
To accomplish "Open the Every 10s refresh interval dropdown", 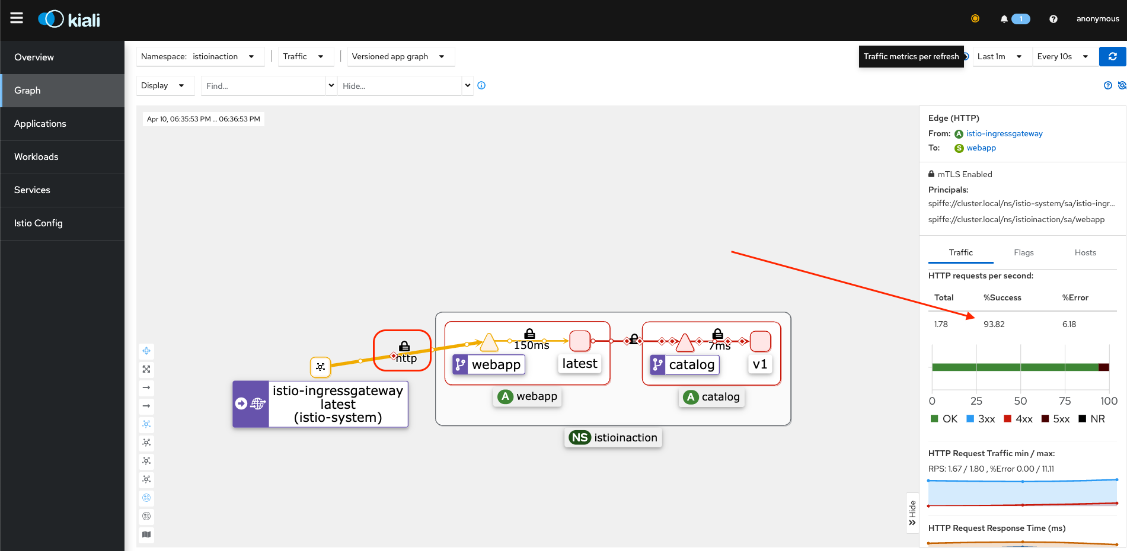I will pyautogui.click(x=1065, y=56).
